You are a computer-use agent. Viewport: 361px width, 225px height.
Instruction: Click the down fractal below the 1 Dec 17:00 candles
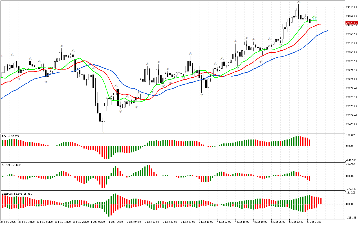click(x=120, y=111)
